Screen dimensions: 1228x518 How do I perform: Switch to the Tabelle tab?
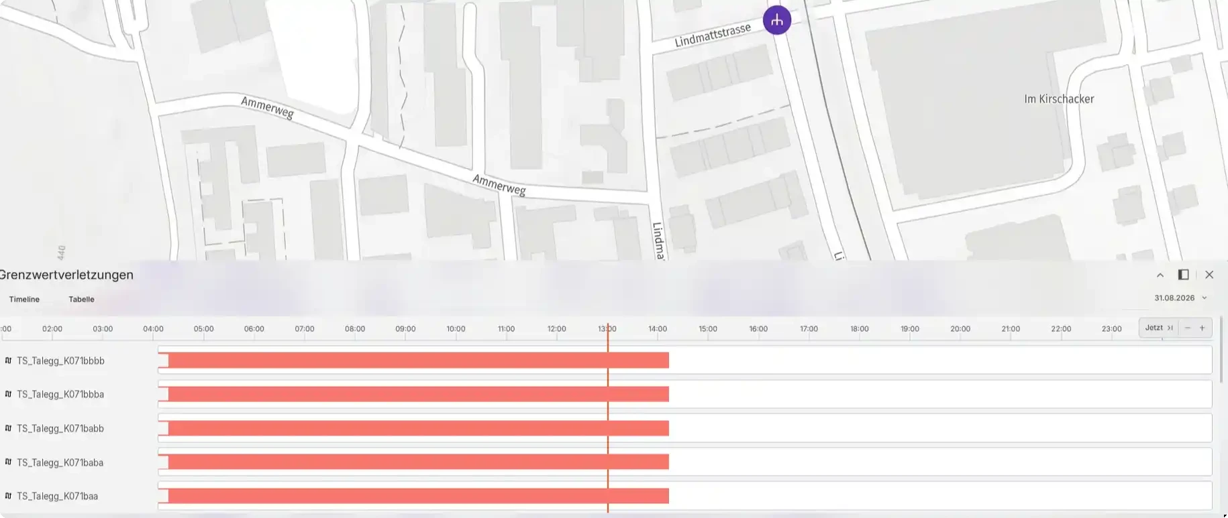(81, 300)
